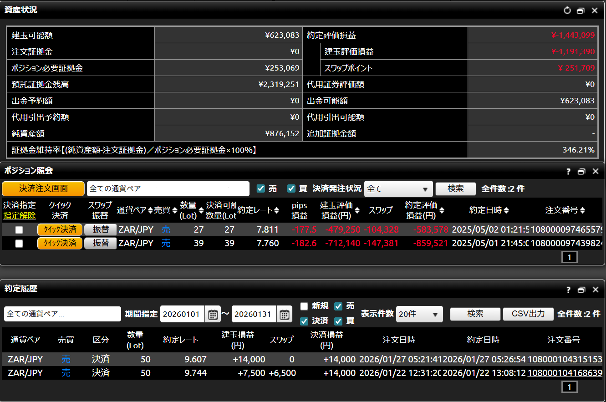Open help for ポジション照会 panel
606x402 pixels.
pos(568,172)
